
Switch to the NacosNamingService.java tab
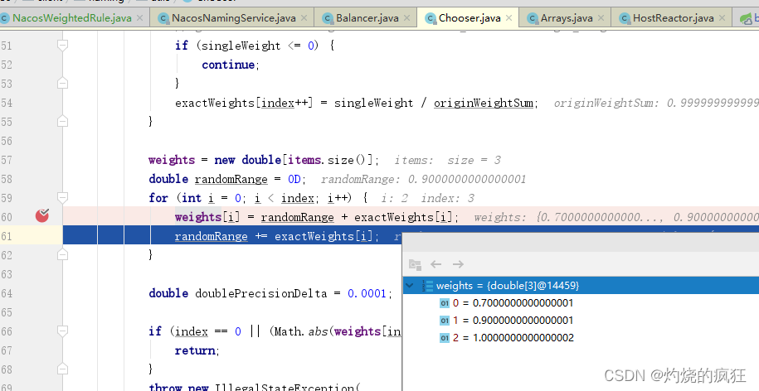233,18
